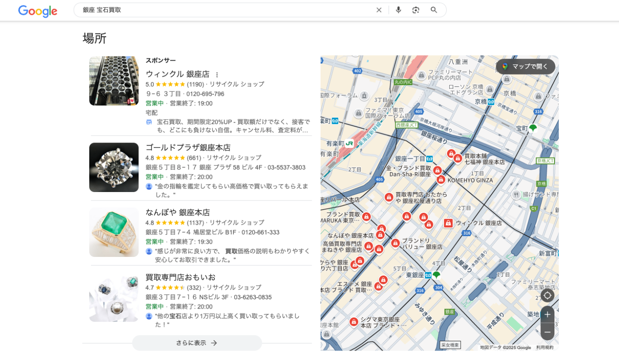The height and width of the screenshot is (362, 619).
Task: Open the ウィンクル 銀座店 building thumbnail
Action: (114, 81)
